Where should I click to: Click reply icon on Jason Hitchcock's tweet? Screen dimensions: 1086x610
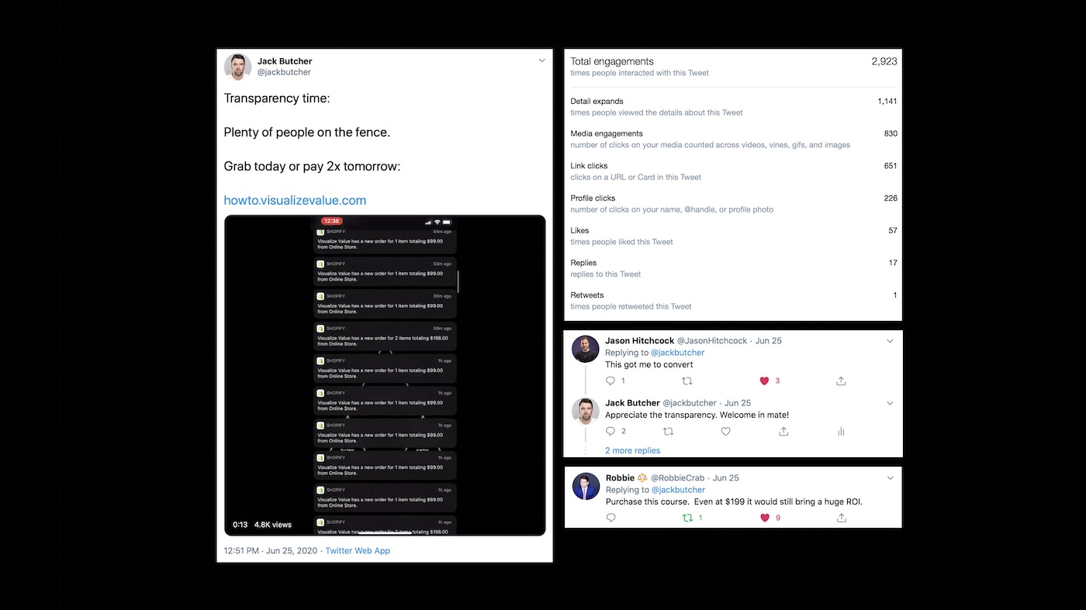tap(610, 381)
